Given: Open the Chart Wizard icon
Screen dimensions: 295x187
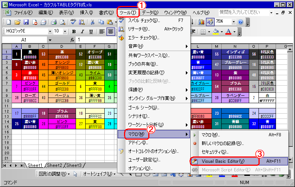Looking at the screenshot, I should (x=202, y=22).
